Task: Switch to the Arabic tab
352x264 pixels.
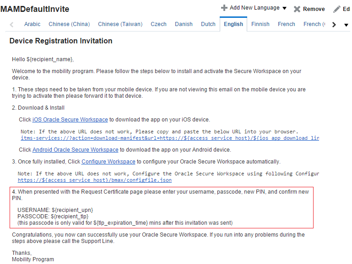Action: pos(32,24)
